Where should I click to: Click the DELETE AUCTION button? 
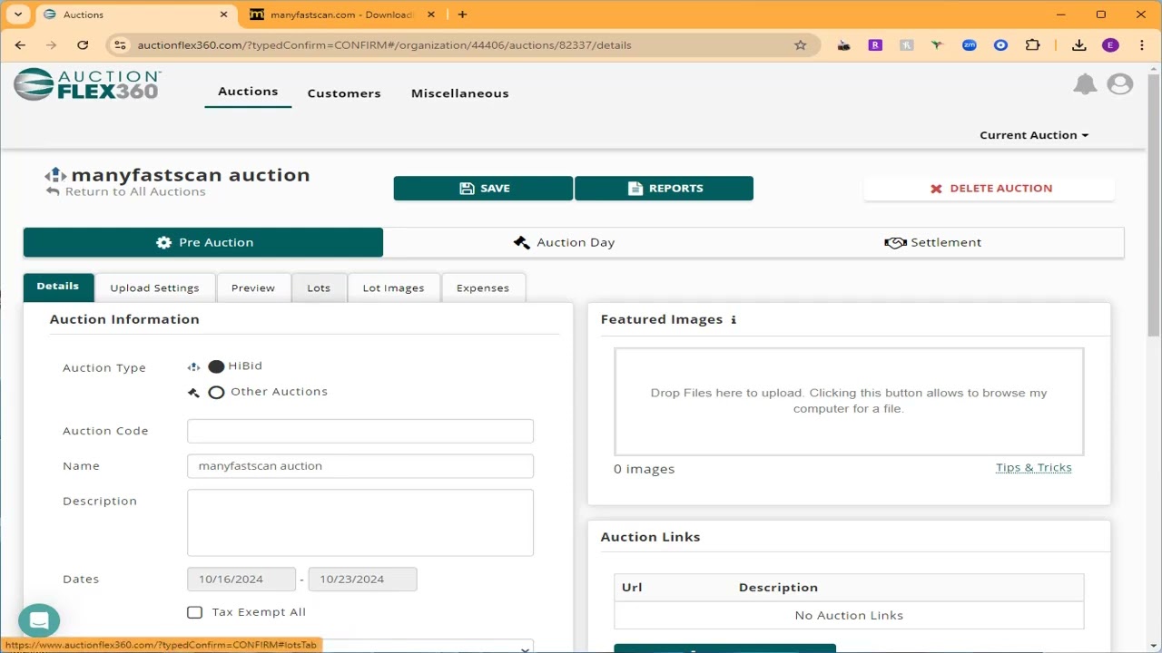point(990,189)
